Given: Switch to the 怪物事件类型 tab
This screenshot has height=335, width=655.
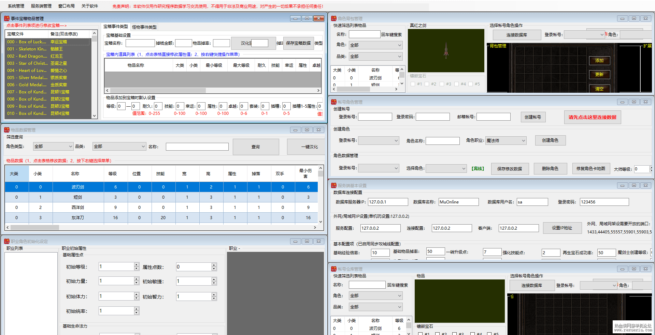Looking at the screenshot, I should pyautogui.click(x=144, y=27).
